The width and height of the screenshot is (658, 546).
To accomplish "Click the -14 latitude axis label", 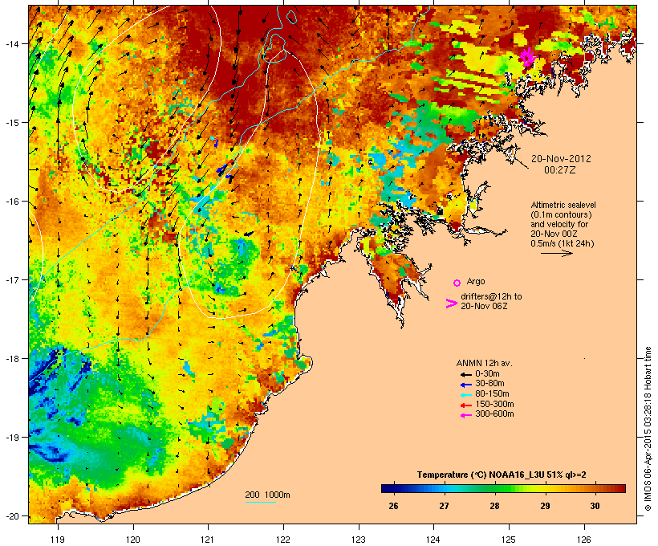I will (x=11, y=43).
